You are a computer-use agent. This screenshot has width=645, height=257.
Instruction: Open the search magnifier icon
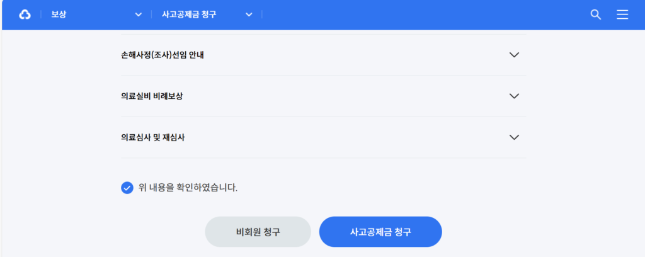point(596,15)
